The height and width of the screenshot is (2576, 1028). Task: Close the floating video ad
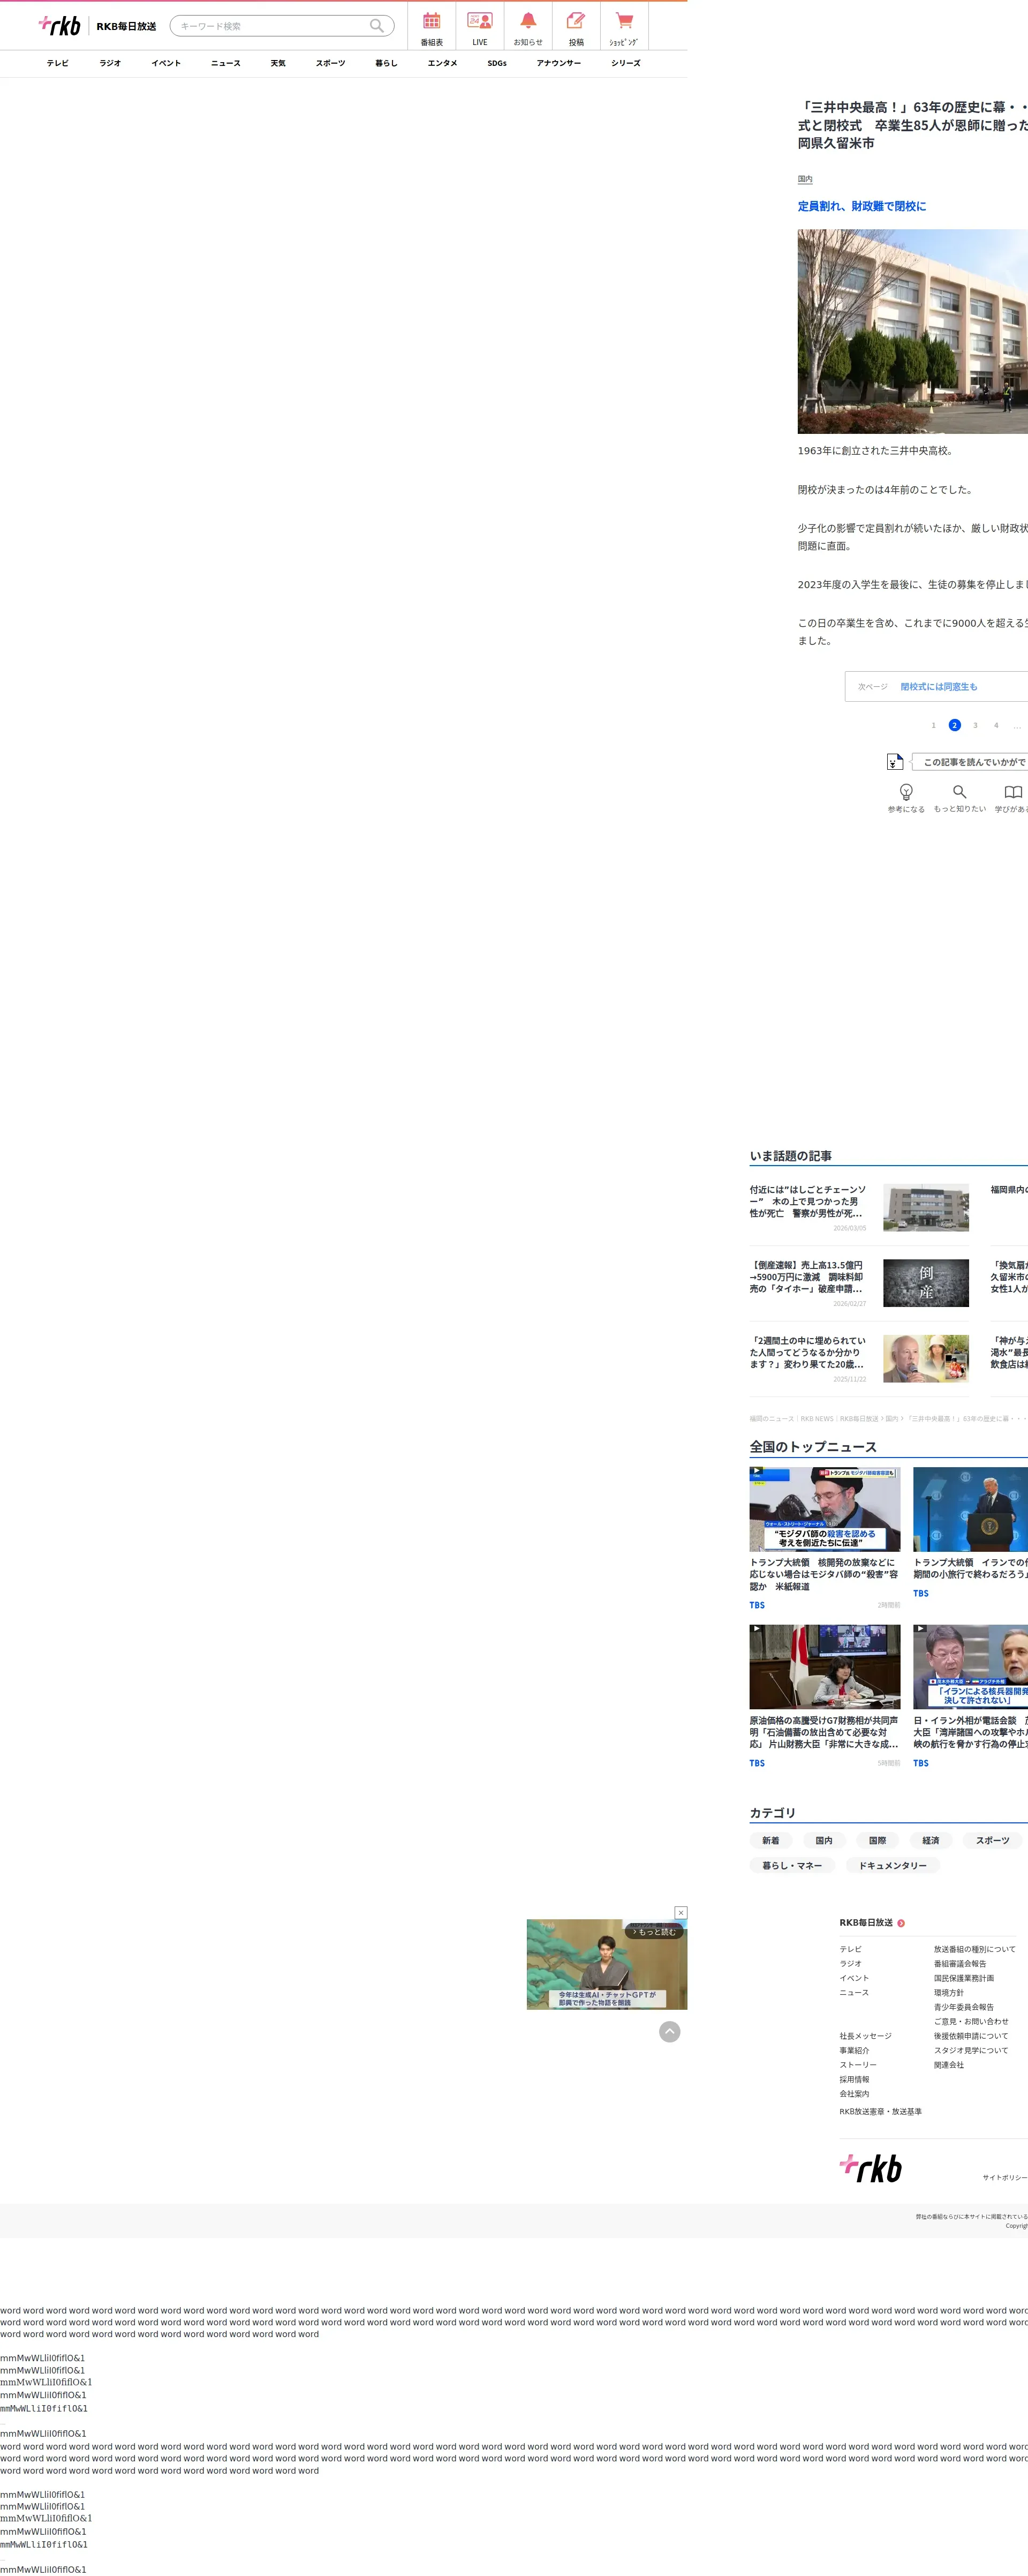[681, 1912]
